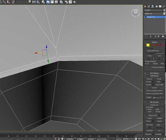Viewport: 166px width, 140px height.
Task: Select Preview Selection Multi radio
Action: coord(159,64)
